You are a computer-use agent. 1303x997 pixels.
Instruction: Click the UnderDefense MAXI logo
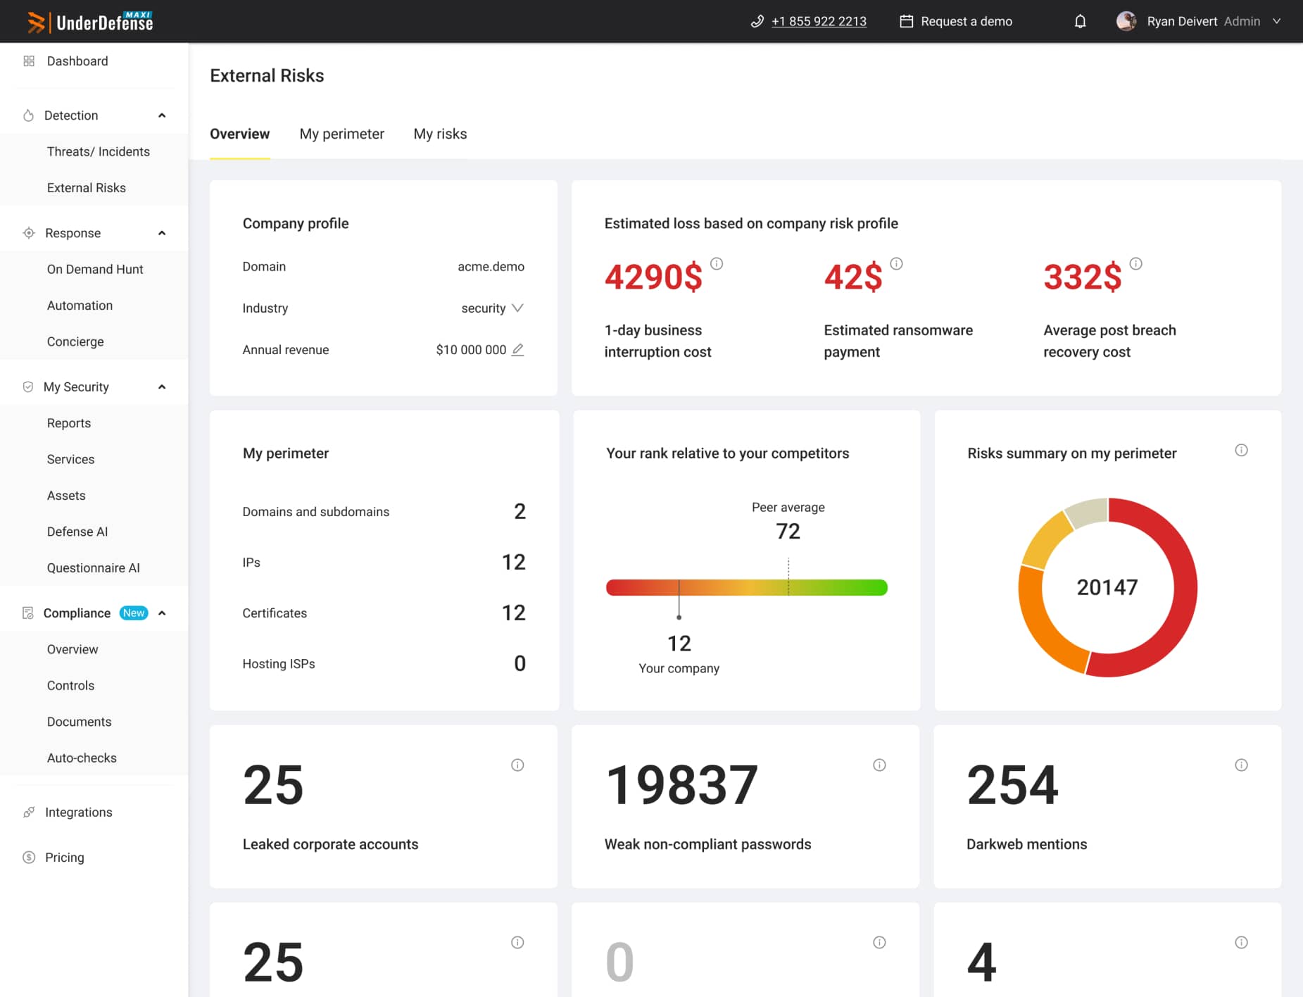coord(89,22)
